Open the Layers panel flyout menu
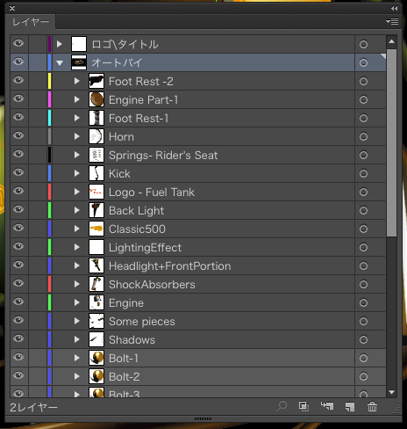Image resolution: width=407 pixels, height=429 pixels. tap(392, 21)
